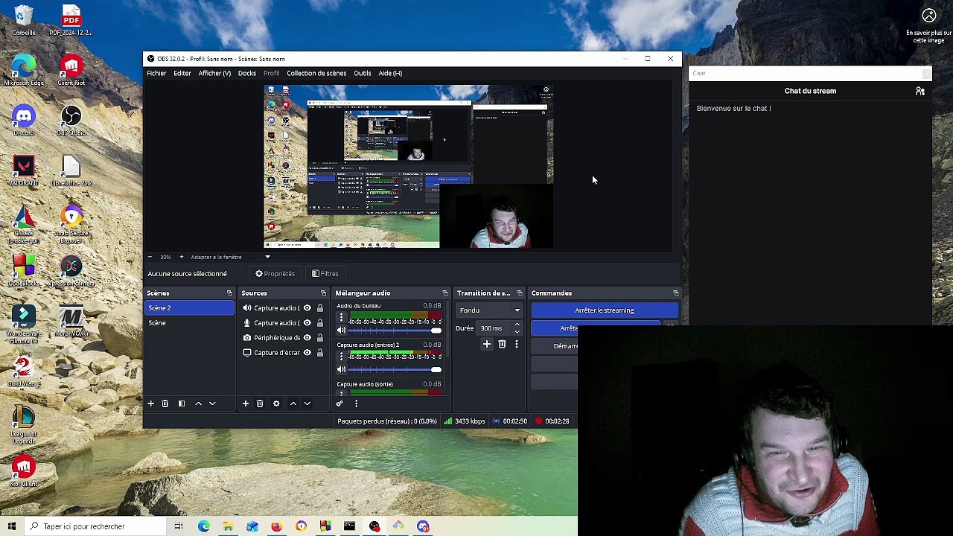Undock the Scènes panel
953x536 pixels.
click(x=229, y=293)
